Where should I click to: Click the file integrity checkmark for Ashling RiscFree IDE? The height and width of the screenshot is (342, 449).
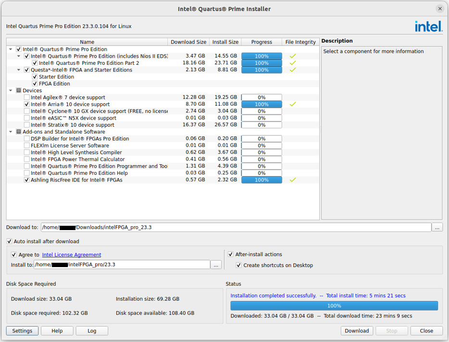pyautogui.click(x=292, y=180)
